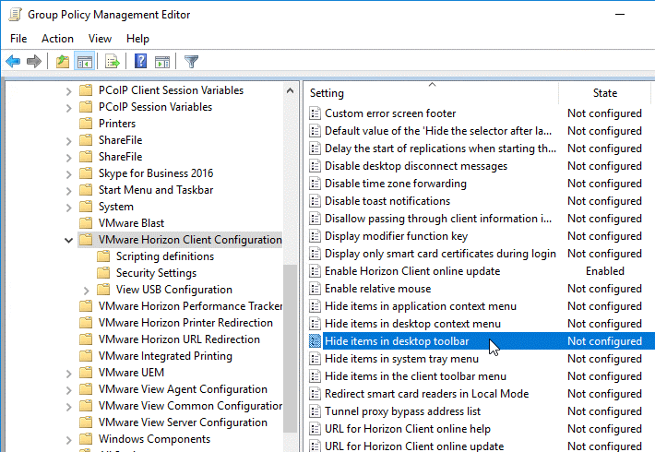Collapse VMware Horizon Client Configuration node
The image size is (655, 452).
(69, 240)
